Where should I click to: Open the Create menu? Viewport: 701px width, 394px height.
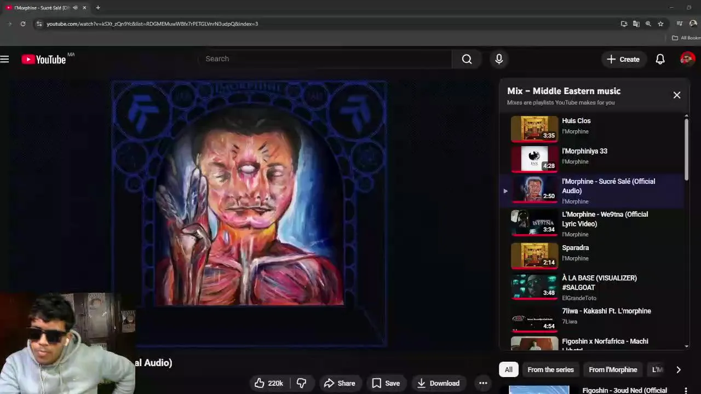pyautogui.click(x=623, y=59)
